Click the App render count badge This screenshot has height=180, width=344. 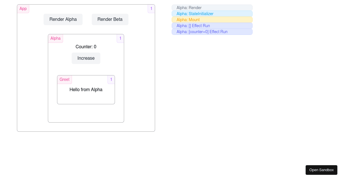pos(151,9)
